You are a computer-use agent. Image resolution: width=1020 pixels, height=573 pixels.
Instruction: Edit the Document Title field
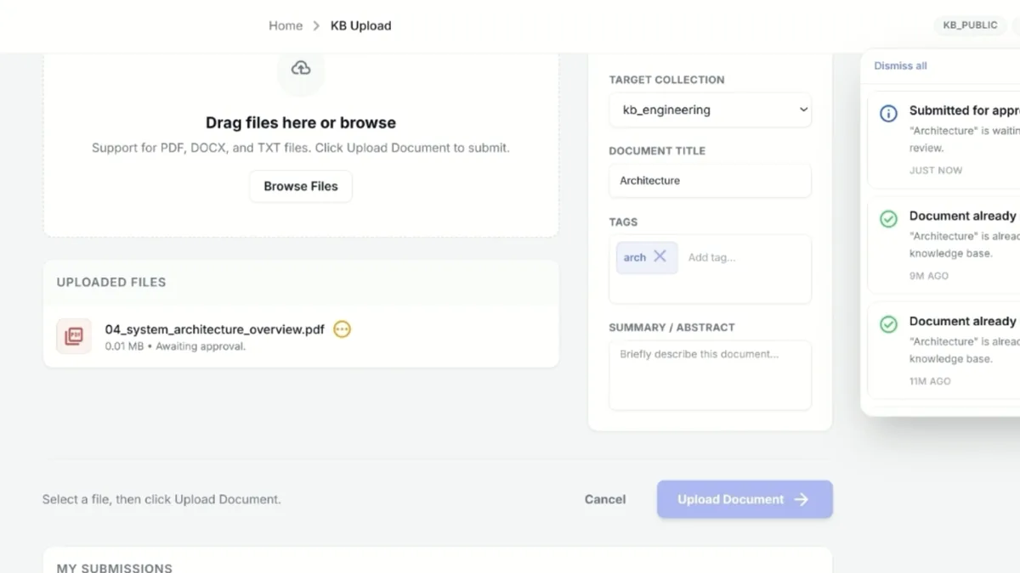[x=710, y=181]
